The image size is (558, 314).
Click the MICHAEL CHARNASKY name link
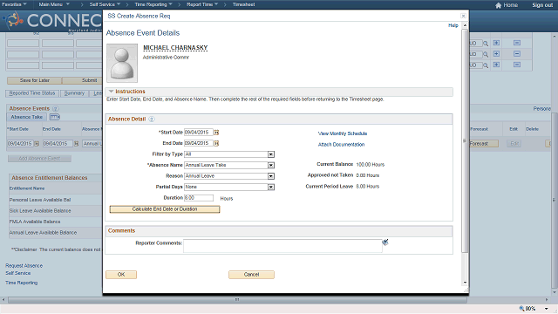tap(175, 48)
